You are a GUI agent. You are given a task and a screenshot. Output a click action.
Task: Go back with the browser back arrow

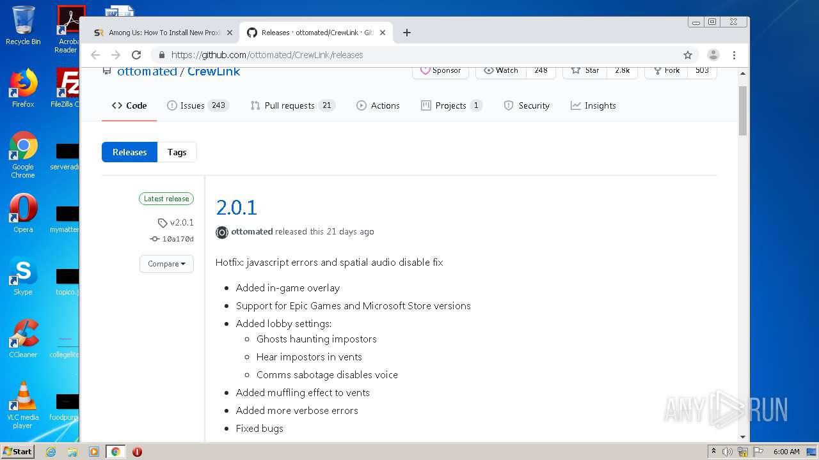point(95,55)
